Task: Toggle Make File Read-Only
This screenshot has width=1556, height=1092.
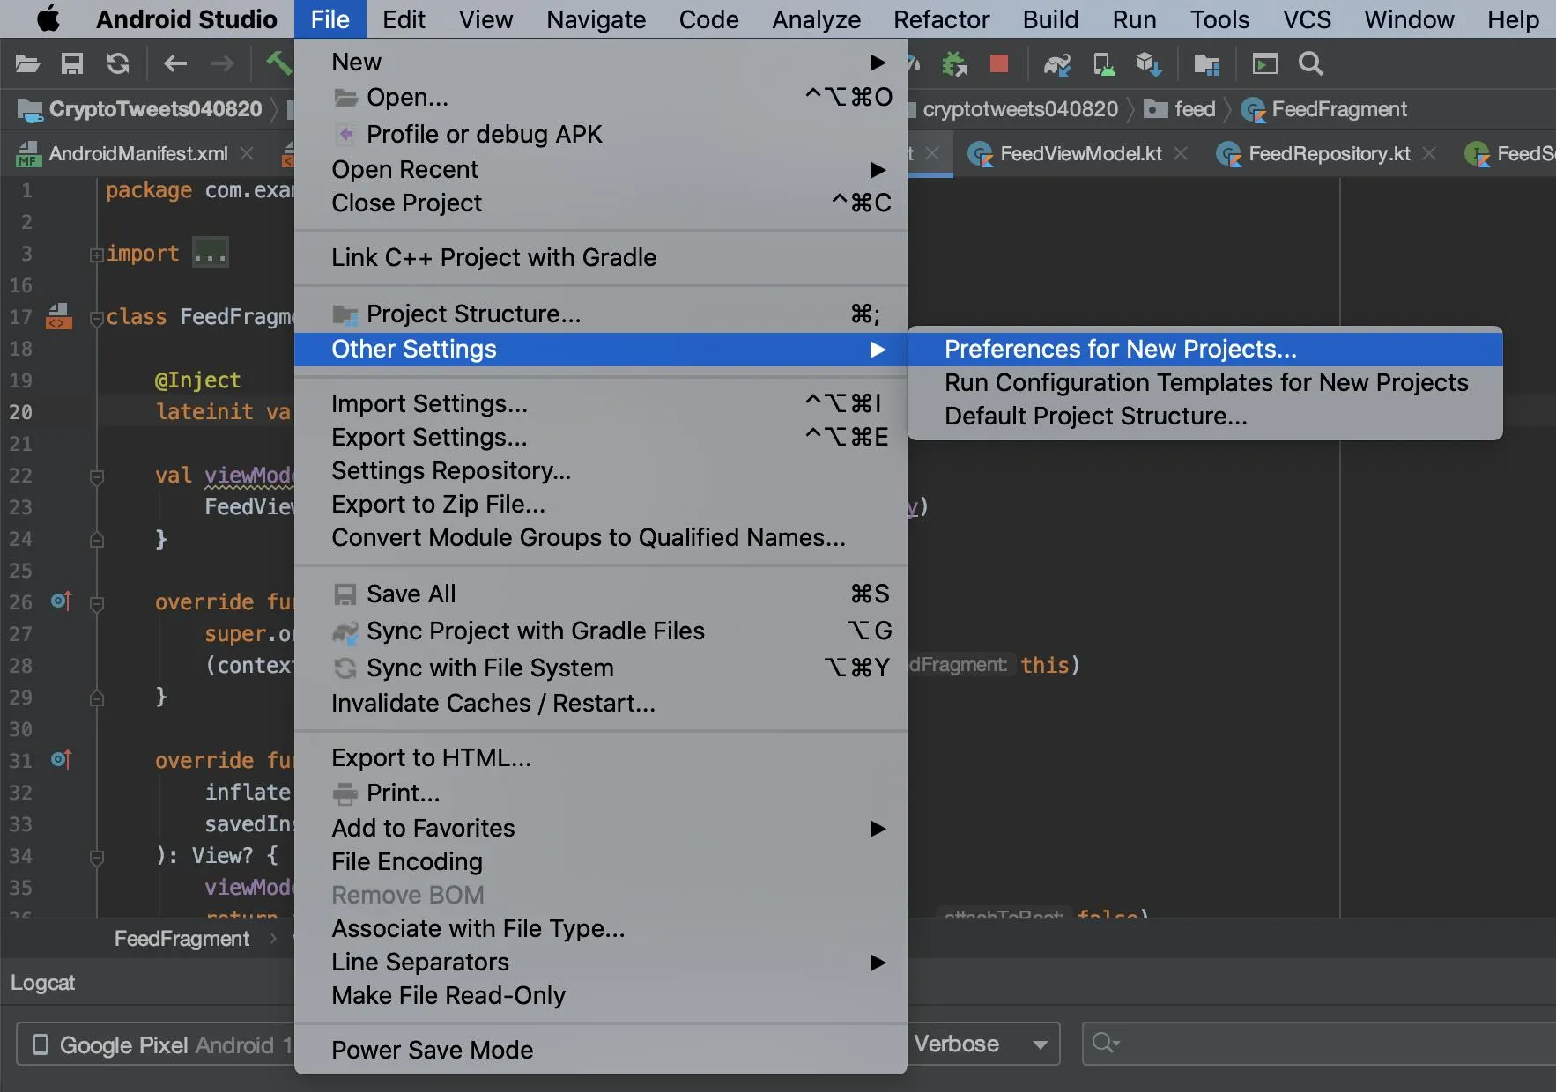Action: pos(601,995)
